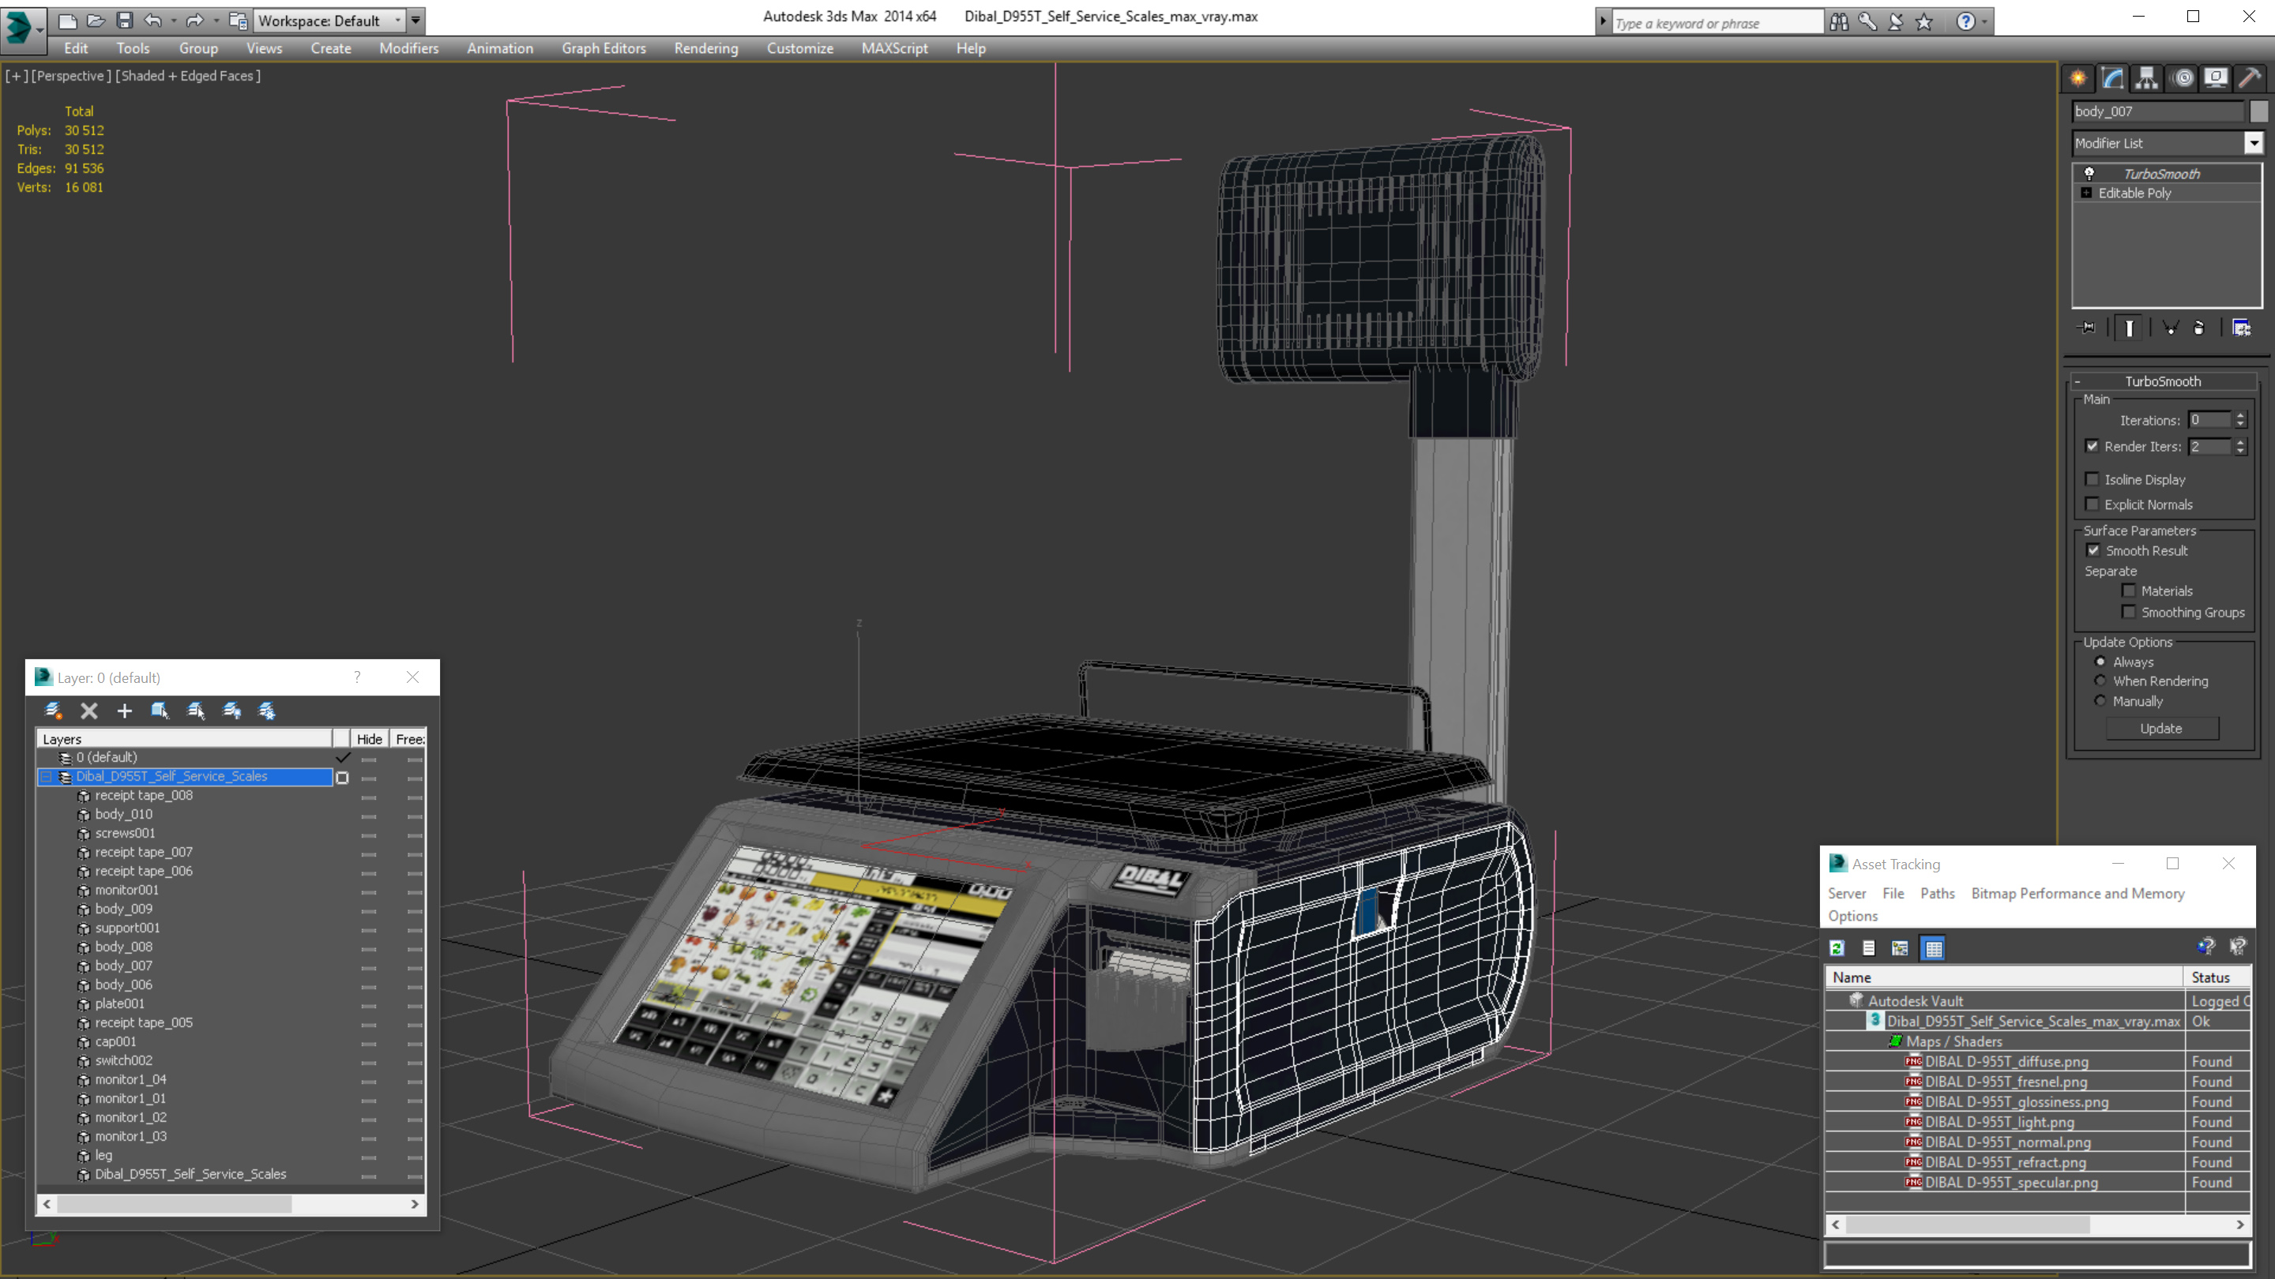The image size is (2275, 1279).
Task: Click the Redo history dropdown arrow
Action: click(216, 21)
